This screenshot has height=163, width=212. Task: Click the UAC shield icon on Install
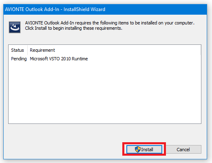point(138,150)
